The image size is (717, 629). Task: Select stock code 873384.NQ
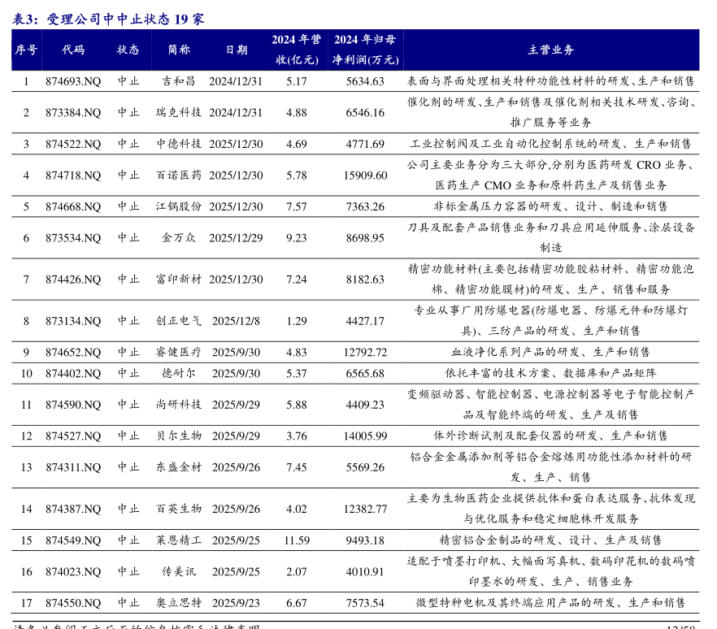tap(73, 112)
